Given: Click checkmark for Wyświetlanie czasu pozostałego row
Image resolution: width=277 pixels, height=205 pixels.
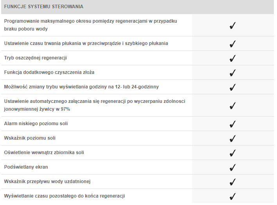Looking at the screenshot, I should (x=233, y=196).
